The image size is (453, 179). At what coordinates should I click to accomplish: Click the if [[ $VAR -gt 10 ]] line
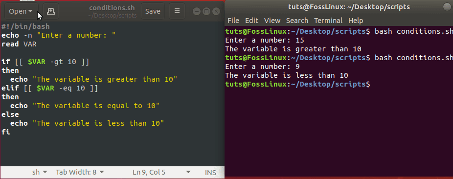coord(45,62)
